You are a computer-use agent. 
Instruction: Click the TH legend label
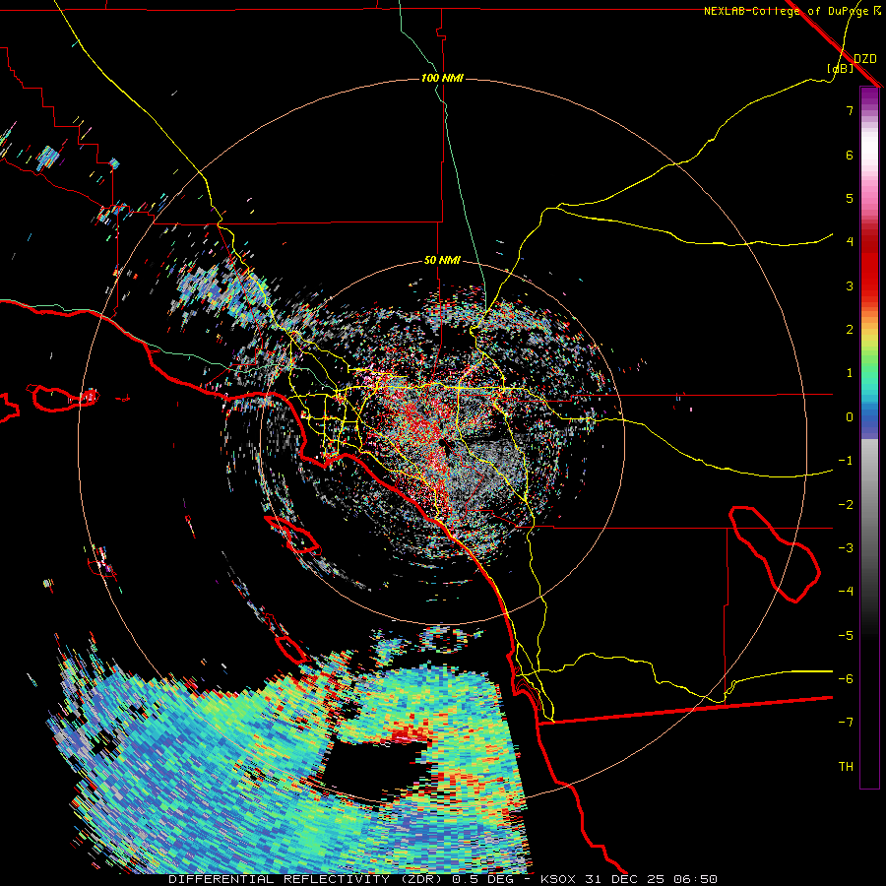click(846, 767)
